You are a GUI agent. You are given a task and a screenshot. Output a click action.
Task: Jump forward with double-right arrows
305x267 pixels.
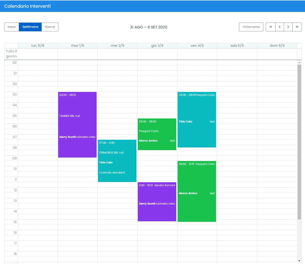(297, 27)
